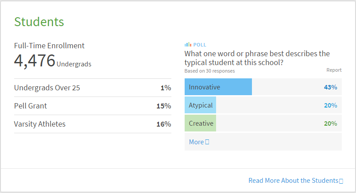Click the POLL label
The image size is (356, 193).
tap(200, 45)
